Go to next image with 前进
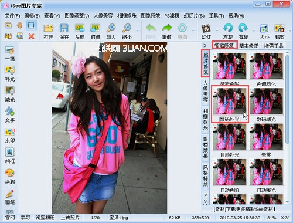293x223 pixels. [x=96, y=32]
